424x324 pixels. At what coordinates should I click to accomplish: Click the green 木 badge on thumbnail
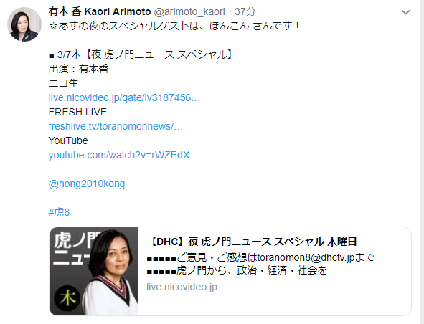coord(67,298)
